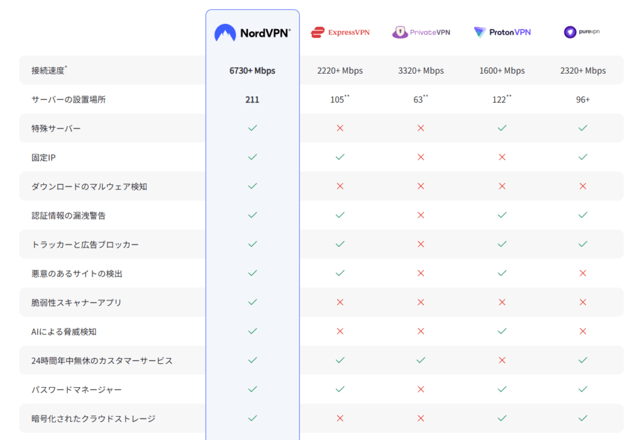
Task: Select the 悪意のあるサイトの検出 label
Action: (x=77, y=273)
